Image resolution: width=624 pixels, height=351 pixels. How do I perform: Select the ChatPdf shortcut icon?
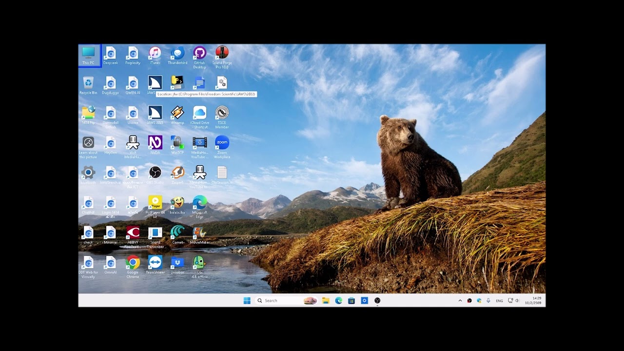tap(88, 205)
